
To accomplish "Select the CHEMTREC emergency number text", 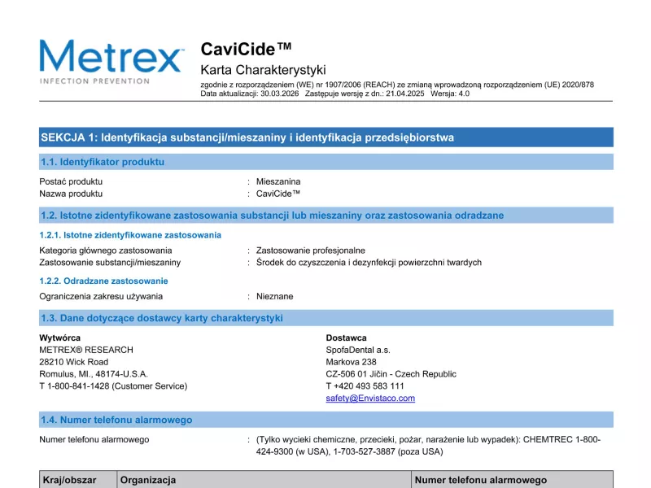I will coord(428,446).
